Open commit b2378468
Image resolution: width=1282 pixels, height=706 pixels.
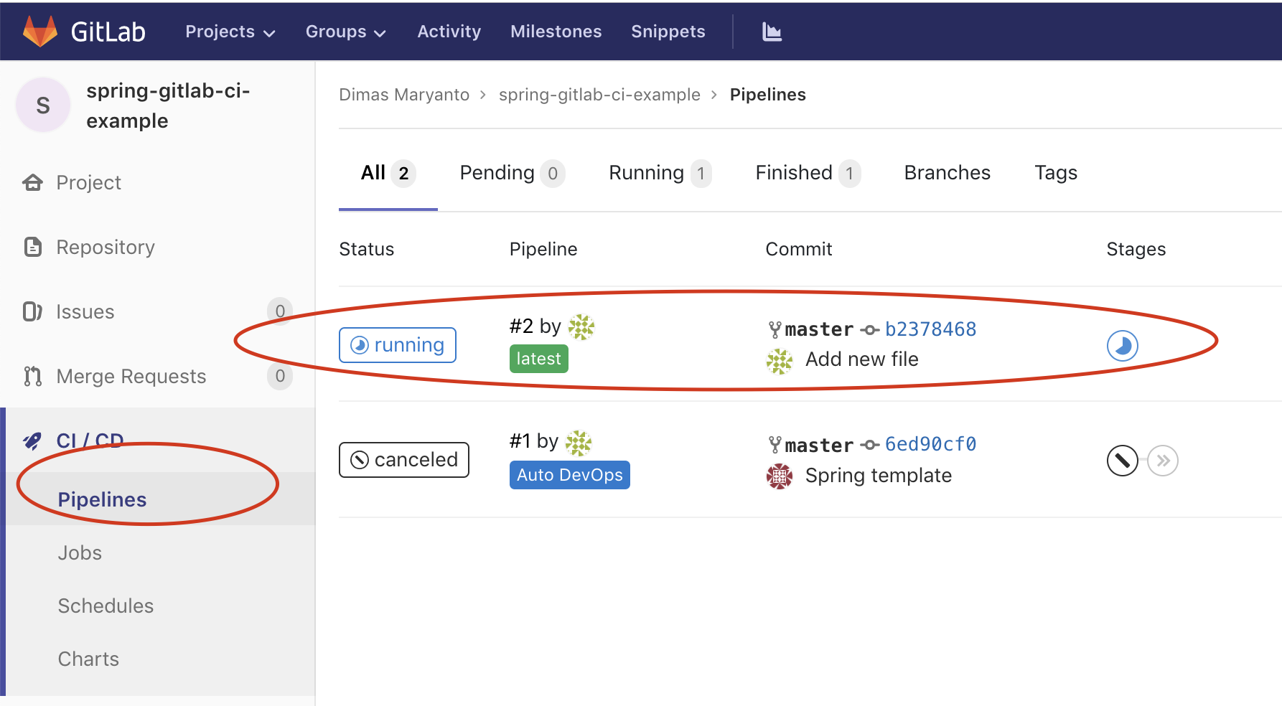930,329
